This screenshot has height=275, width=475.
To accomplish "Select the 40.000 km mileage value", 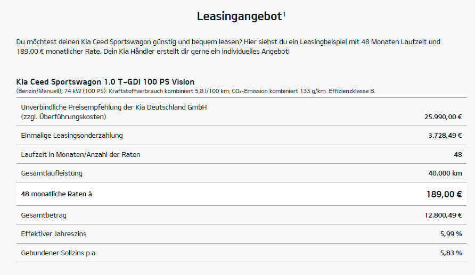I will pos(444,173).
